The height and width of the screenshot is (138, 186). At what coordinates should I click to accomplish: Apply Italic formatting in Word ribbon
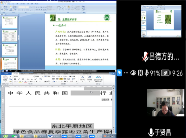point(19,79)
